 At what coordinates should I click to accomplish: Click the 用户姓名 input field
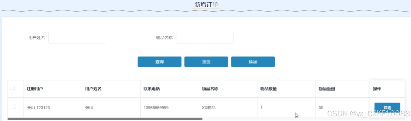[77, 38]
